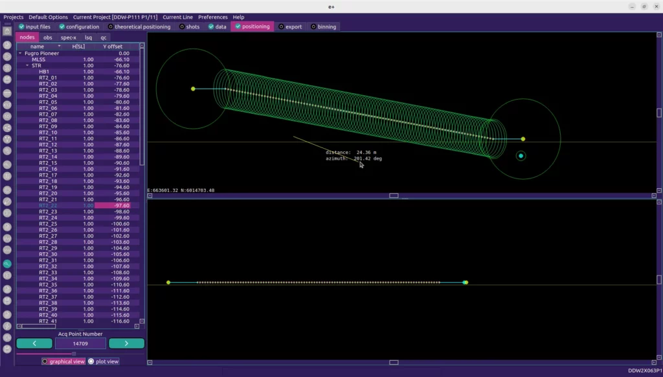The width and height of the screenshot is (663, 377).
Task: Click lower plot vertical scrollbar handle
Action: [658, 279]
